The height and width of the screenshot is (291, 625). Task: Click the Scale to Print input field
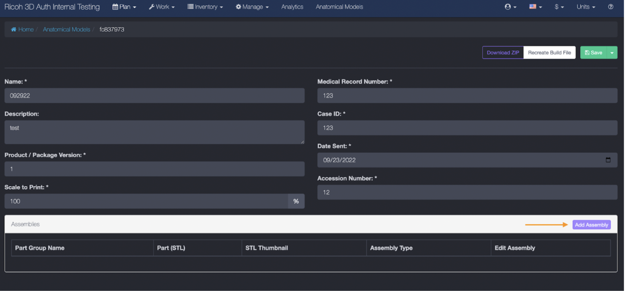click(146, 201)
